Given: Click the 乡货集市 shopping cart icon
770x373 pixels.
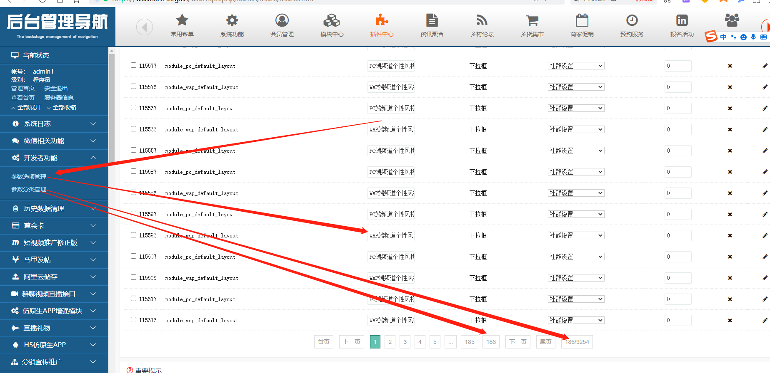Looking at the screenshot, I should (x=532, y=20).
